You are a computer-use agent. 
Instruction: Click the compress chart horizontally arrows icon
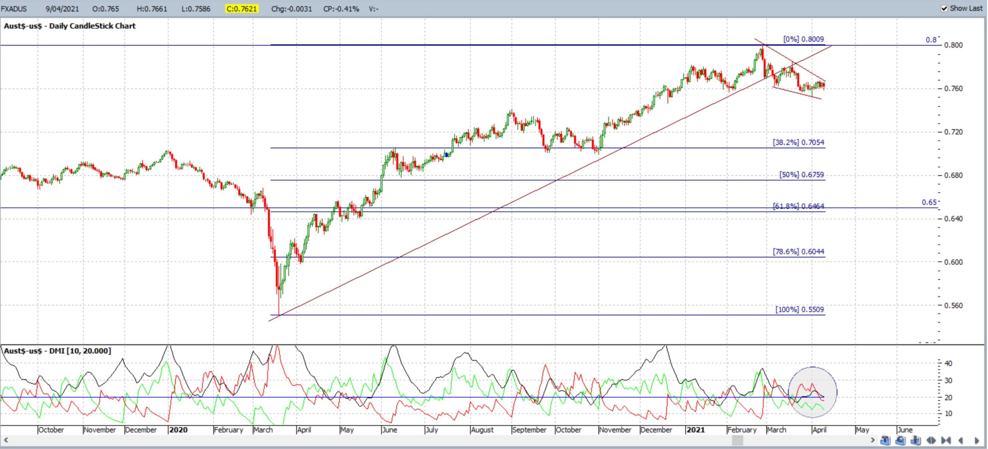[x=946, y=440]
